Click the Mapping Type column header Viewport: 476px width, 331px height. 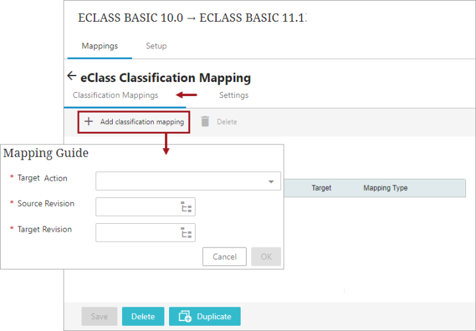tap(386, 188)
